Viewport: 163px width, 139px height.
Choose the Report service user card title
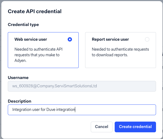pyautogui.click(x=110, y=39)
